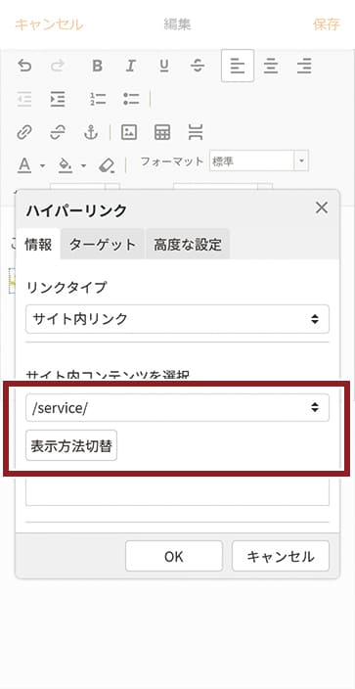This screenshot has width=355, height=689.
Task: Click the remove format eraser icon
Action: 107,165
